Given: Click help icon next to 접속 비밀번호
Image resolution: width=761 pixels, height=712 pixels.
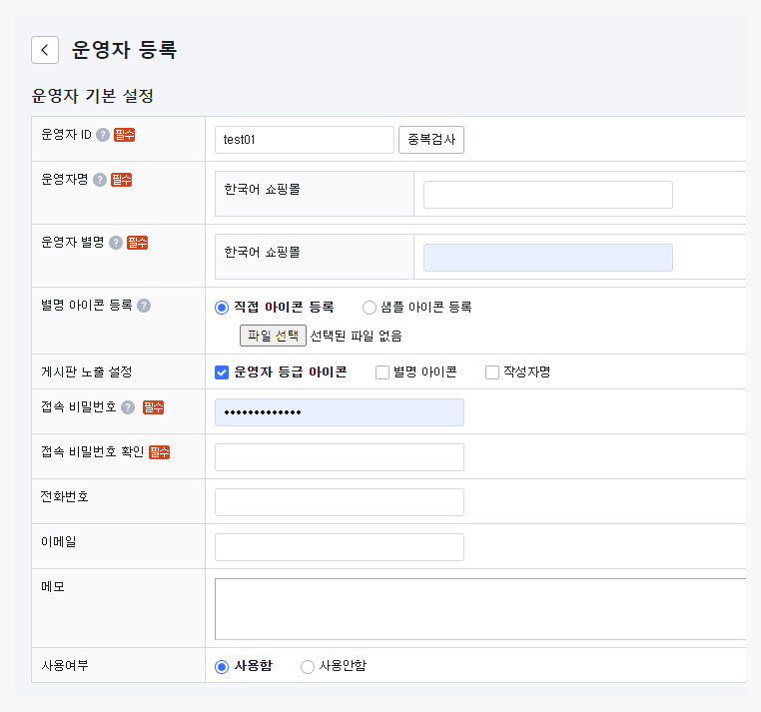Looking at the screenshot, I should tap(128, 407).
